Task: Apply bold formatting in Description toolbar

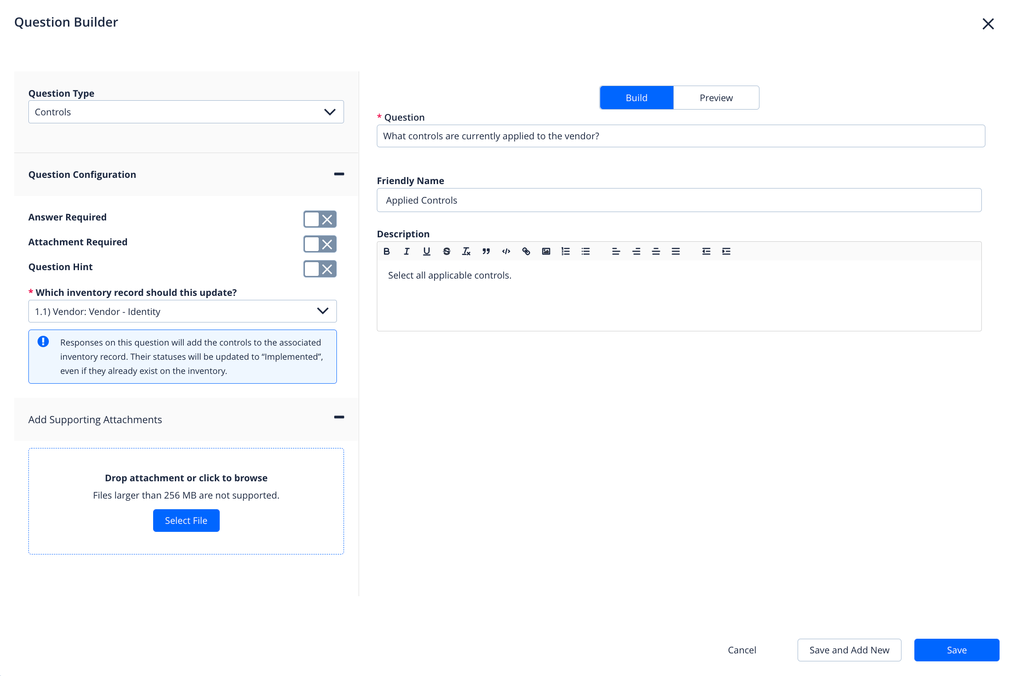Action: [x=387, y=252]
